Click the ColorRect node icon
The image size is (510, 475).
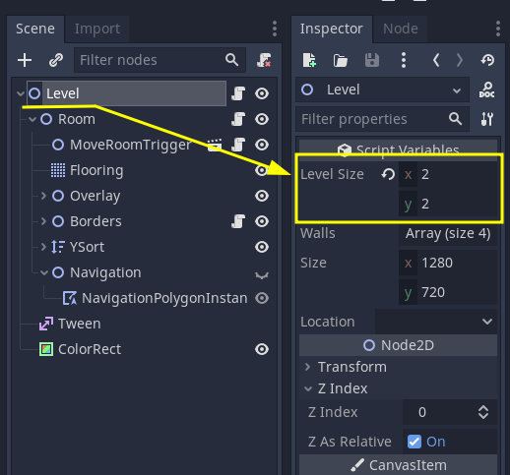[x=46, y=349]
